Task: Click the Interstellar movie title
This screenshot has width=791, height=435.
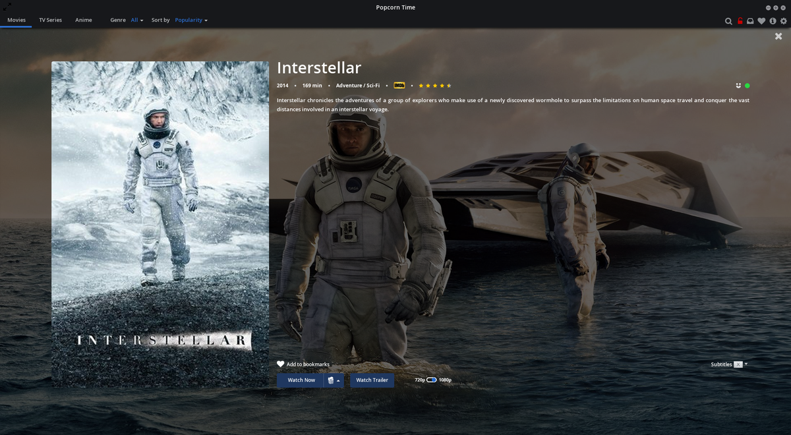Action: pyautogui.click(x=319, y=68)
